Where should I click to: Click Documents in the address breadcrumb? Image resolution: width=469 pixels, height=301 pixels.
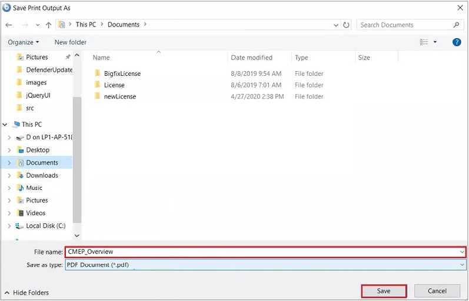click(124, 25)
